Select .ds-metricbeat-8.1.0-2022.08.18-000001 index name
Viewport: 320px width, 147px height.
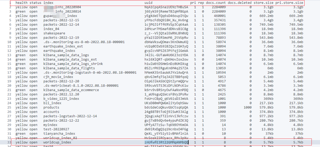coord(81,86)
